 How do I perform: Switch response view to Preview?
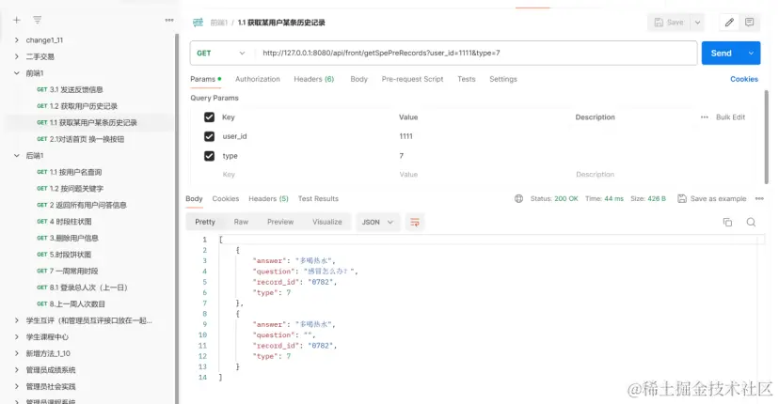(280, 222)
